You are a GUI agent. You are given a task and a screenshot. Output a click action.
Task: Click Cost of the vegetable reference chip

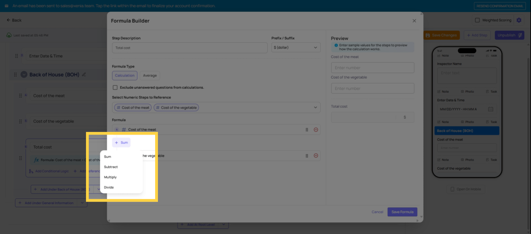coord(176,108)
